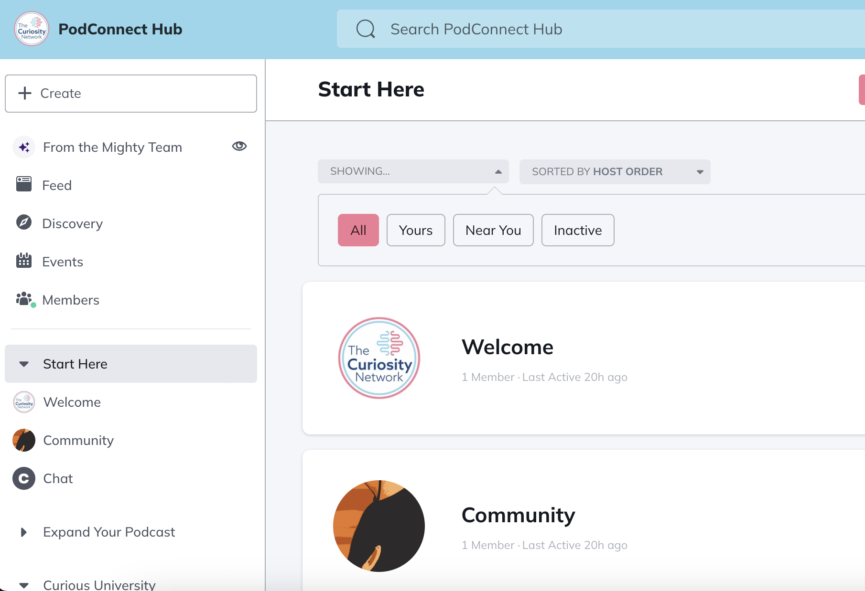Click the Welcome card Curiosity Network thumbnail

click(x=379, y=358)
